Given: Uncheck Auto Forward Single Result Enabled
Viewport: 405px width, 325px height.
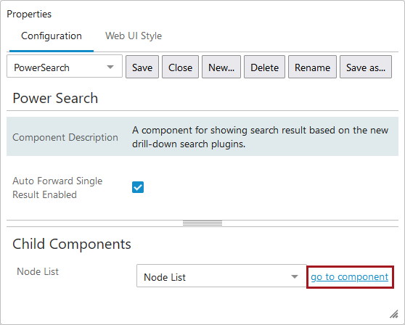Looking at the screenshot, I should [x=138, y=187].
